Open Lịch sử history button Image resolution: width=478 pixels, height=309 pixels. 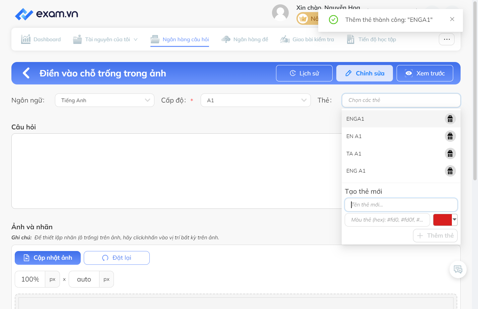304,73
